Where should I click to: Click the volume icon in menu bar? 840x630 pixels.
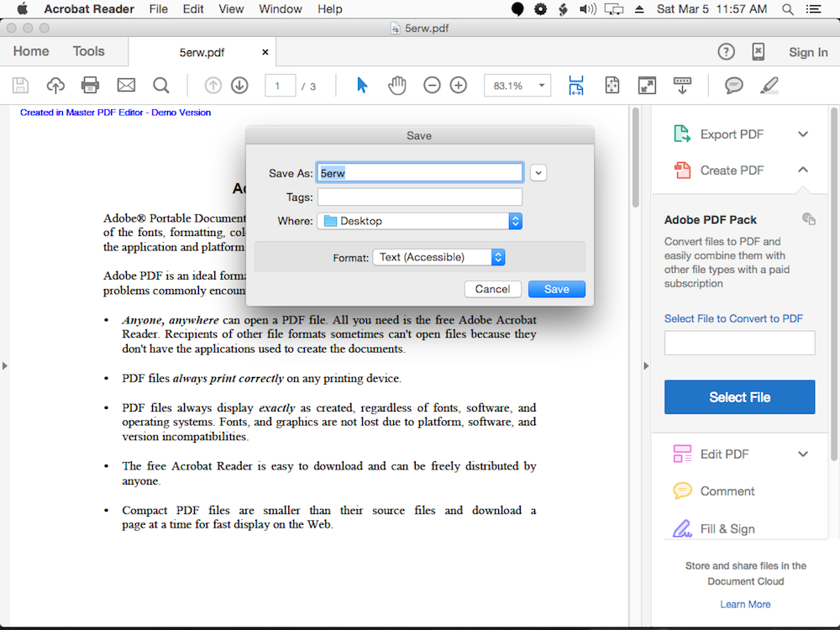coord(588,9)
